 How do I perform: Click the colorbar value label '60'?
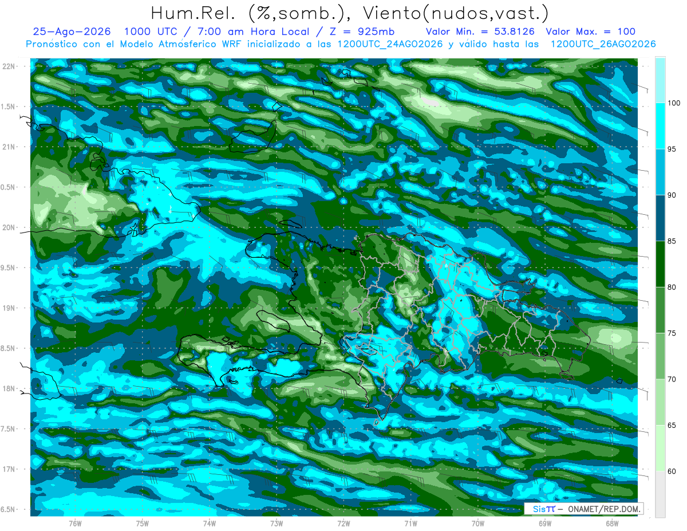(x=673, y=471)
